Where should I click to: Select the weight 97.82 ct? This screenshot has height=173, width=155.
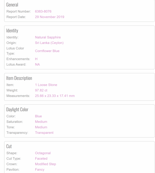tap(41, 90)
